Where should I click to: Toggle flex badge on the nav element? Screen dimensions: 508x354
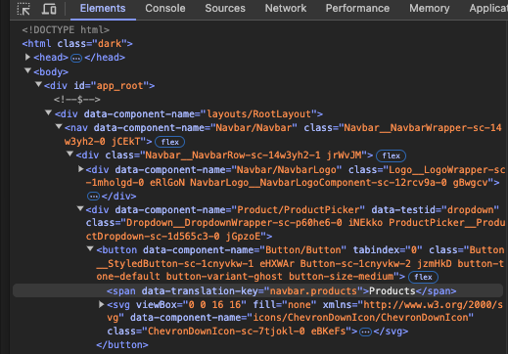pyautogui.click(x=169, y=142)
